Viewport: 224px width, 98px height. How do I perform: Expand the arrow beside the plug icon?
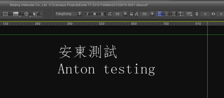coord(41,14)
